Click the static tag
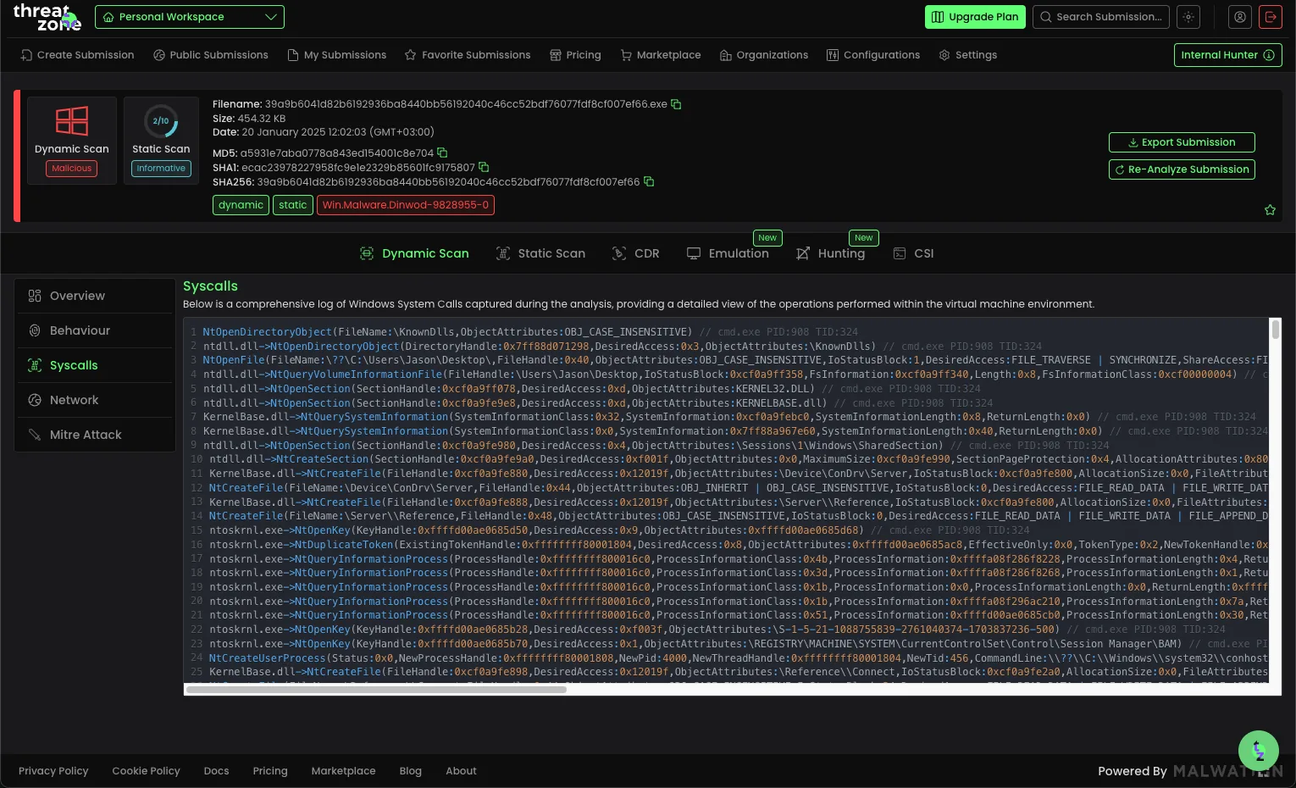This screenshot has height=788, width=1296. pyautogui.click(x=293, y=205)
